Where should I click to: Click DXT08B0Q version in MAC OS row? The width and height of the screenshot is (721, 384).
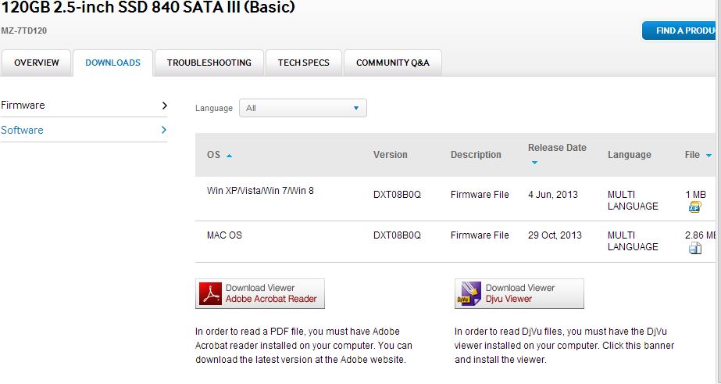point(397,235)
